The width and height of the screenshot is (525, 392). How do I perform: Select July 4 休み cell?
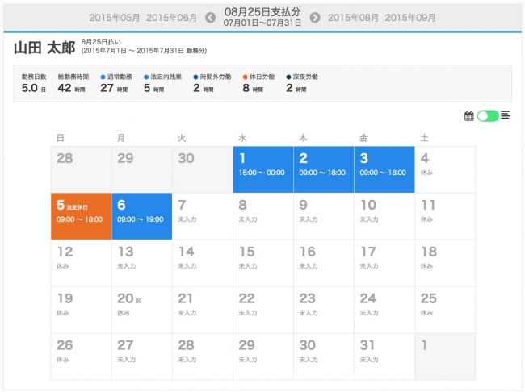(x=445, y=169)
